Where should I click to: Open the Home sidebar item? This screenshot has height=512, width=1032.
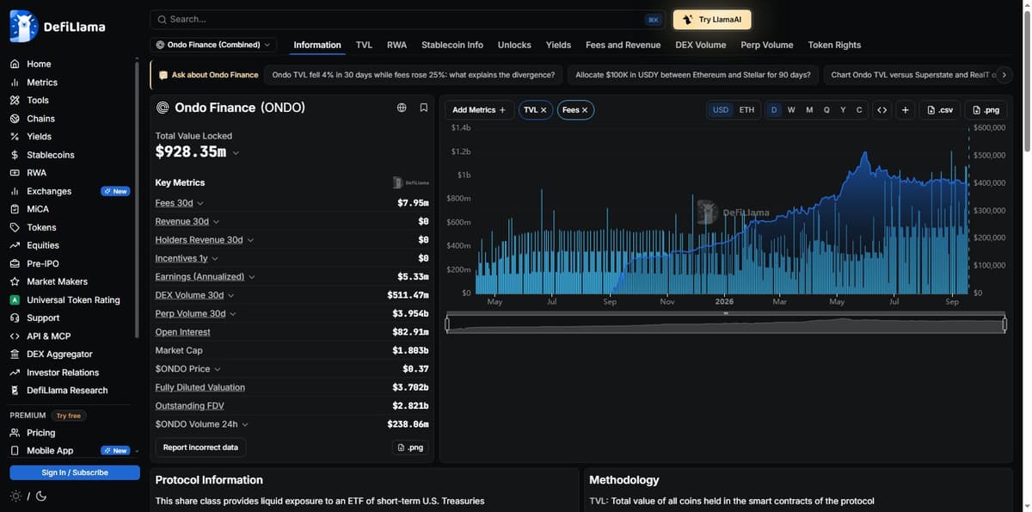[x=39, y=64]
